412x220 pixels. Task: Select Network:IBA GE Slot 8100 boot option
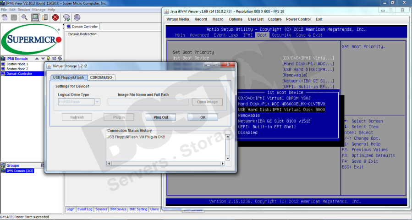point(275,121)
